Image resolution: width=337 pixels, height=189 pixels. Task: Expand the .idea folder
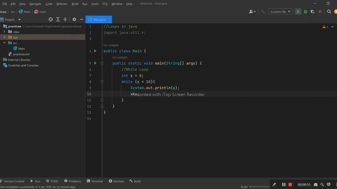point(4,31)
